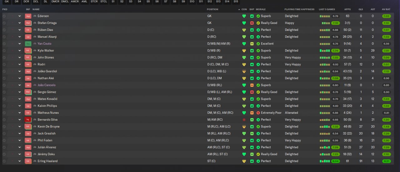Image resolution: width=400 pixels, height=172 pixels.
Task: Click Kyle Walker's 7.74 last-five rating badge
Action: [x=336, y=50]
